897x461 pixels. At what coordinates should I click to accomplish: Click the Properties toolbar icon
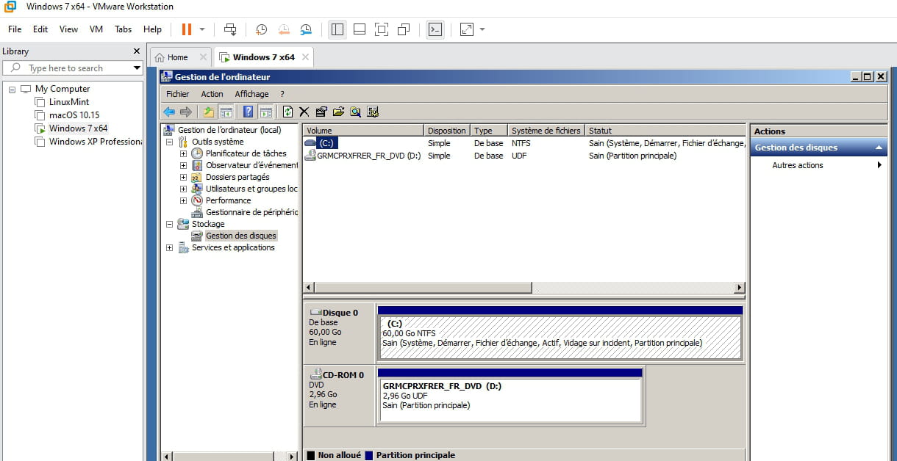pyautogui.click(x=321, y=112)
